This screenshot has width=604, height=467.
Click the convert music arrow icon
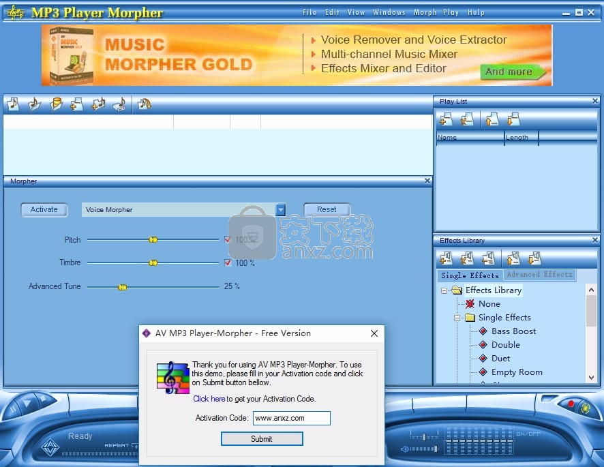(145, 104)
